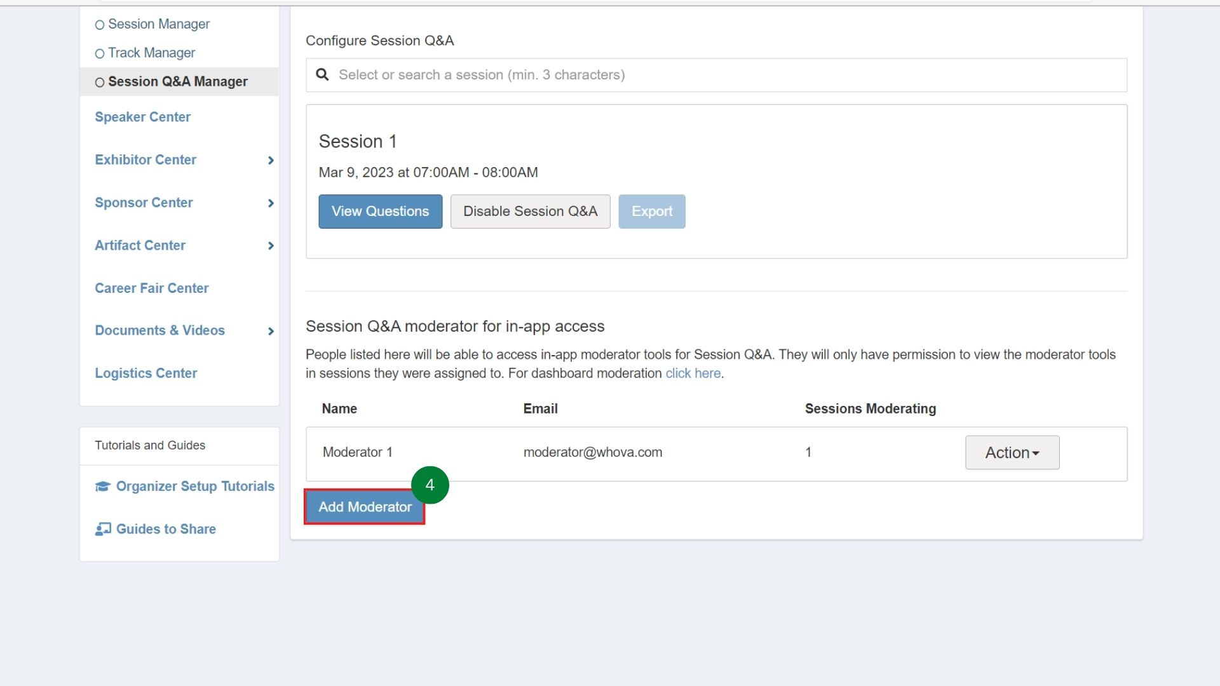Expand the Sponsor Center chevron

271,203
